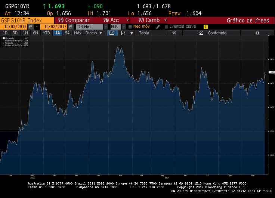Toggle the Eventos clave checkbox
This screenshot has height=198, width=275.
pyautogui.click(x=166, y=27)
